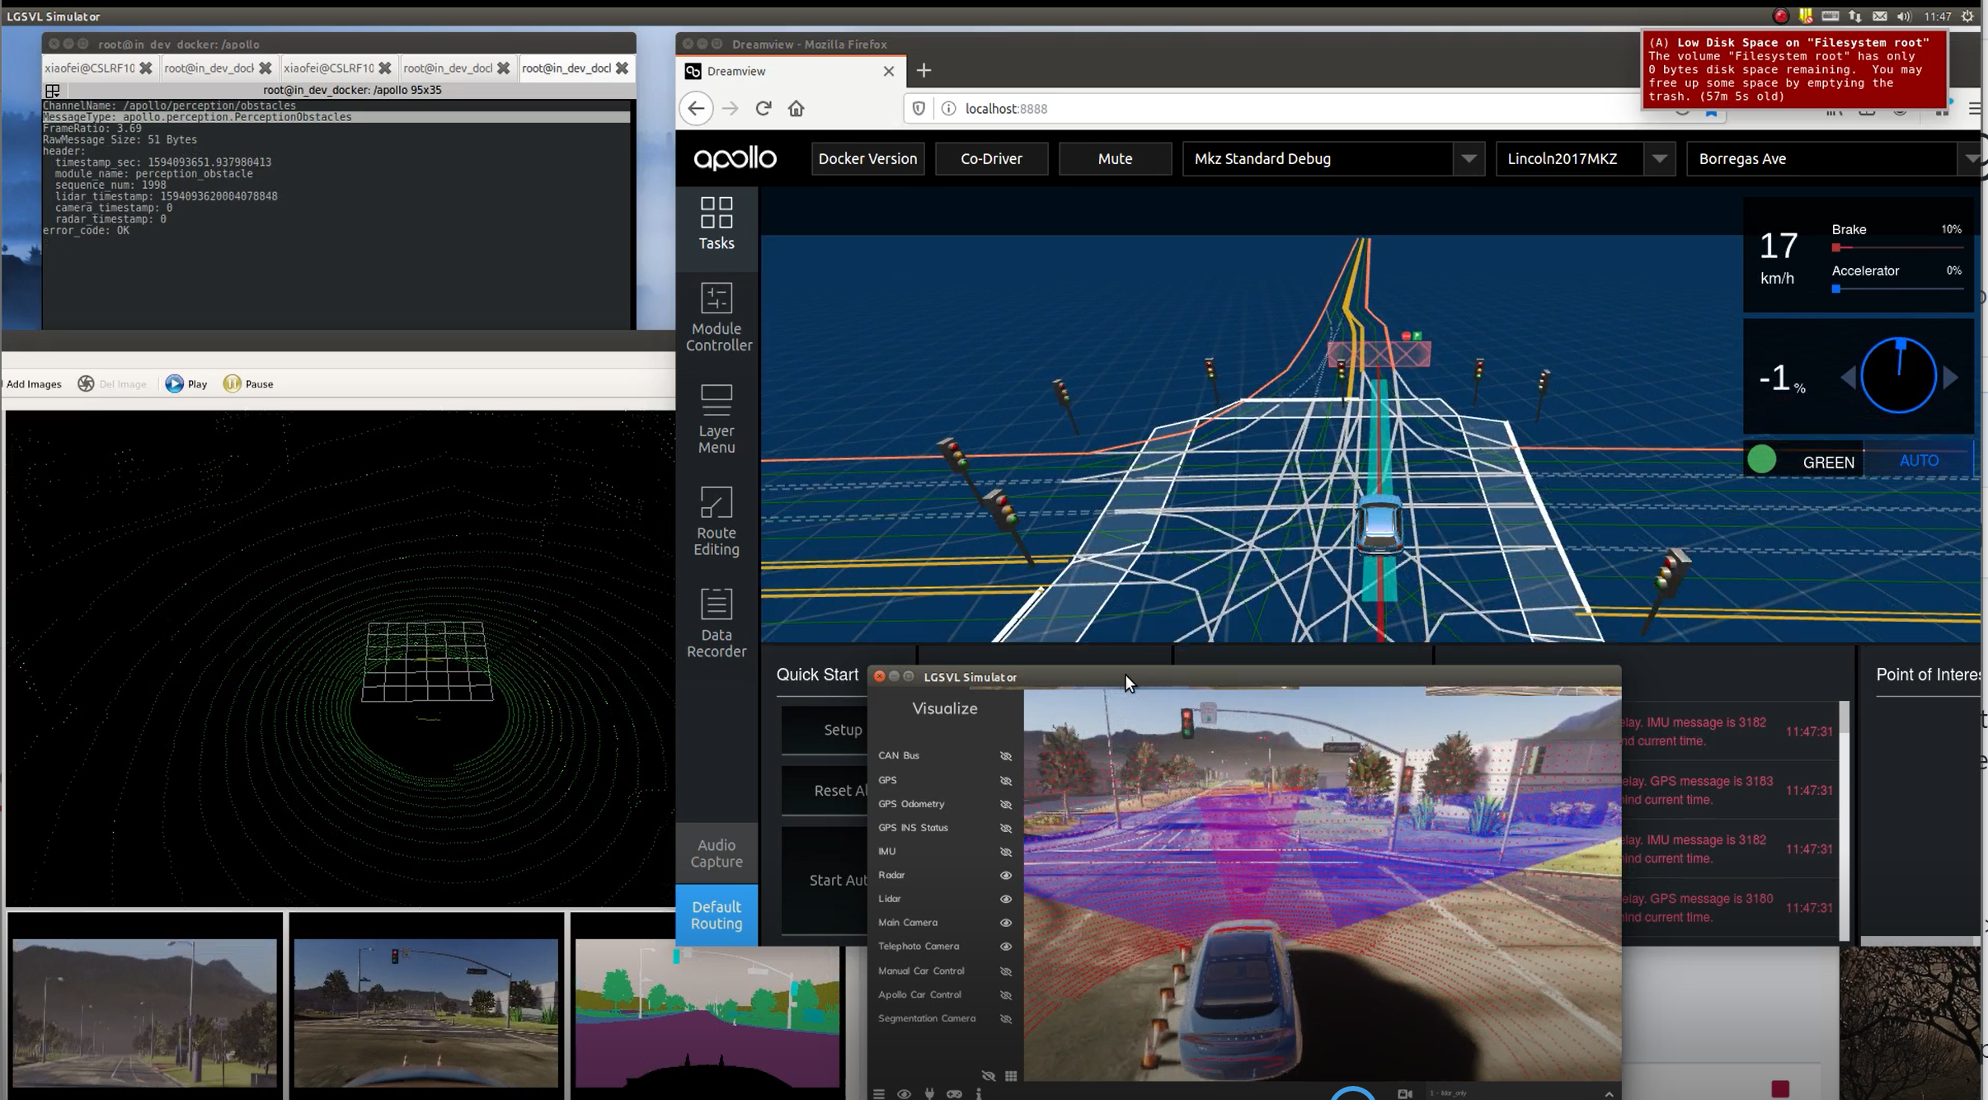
Task: Open the Module Controller panel
Action: coord(716,317)
